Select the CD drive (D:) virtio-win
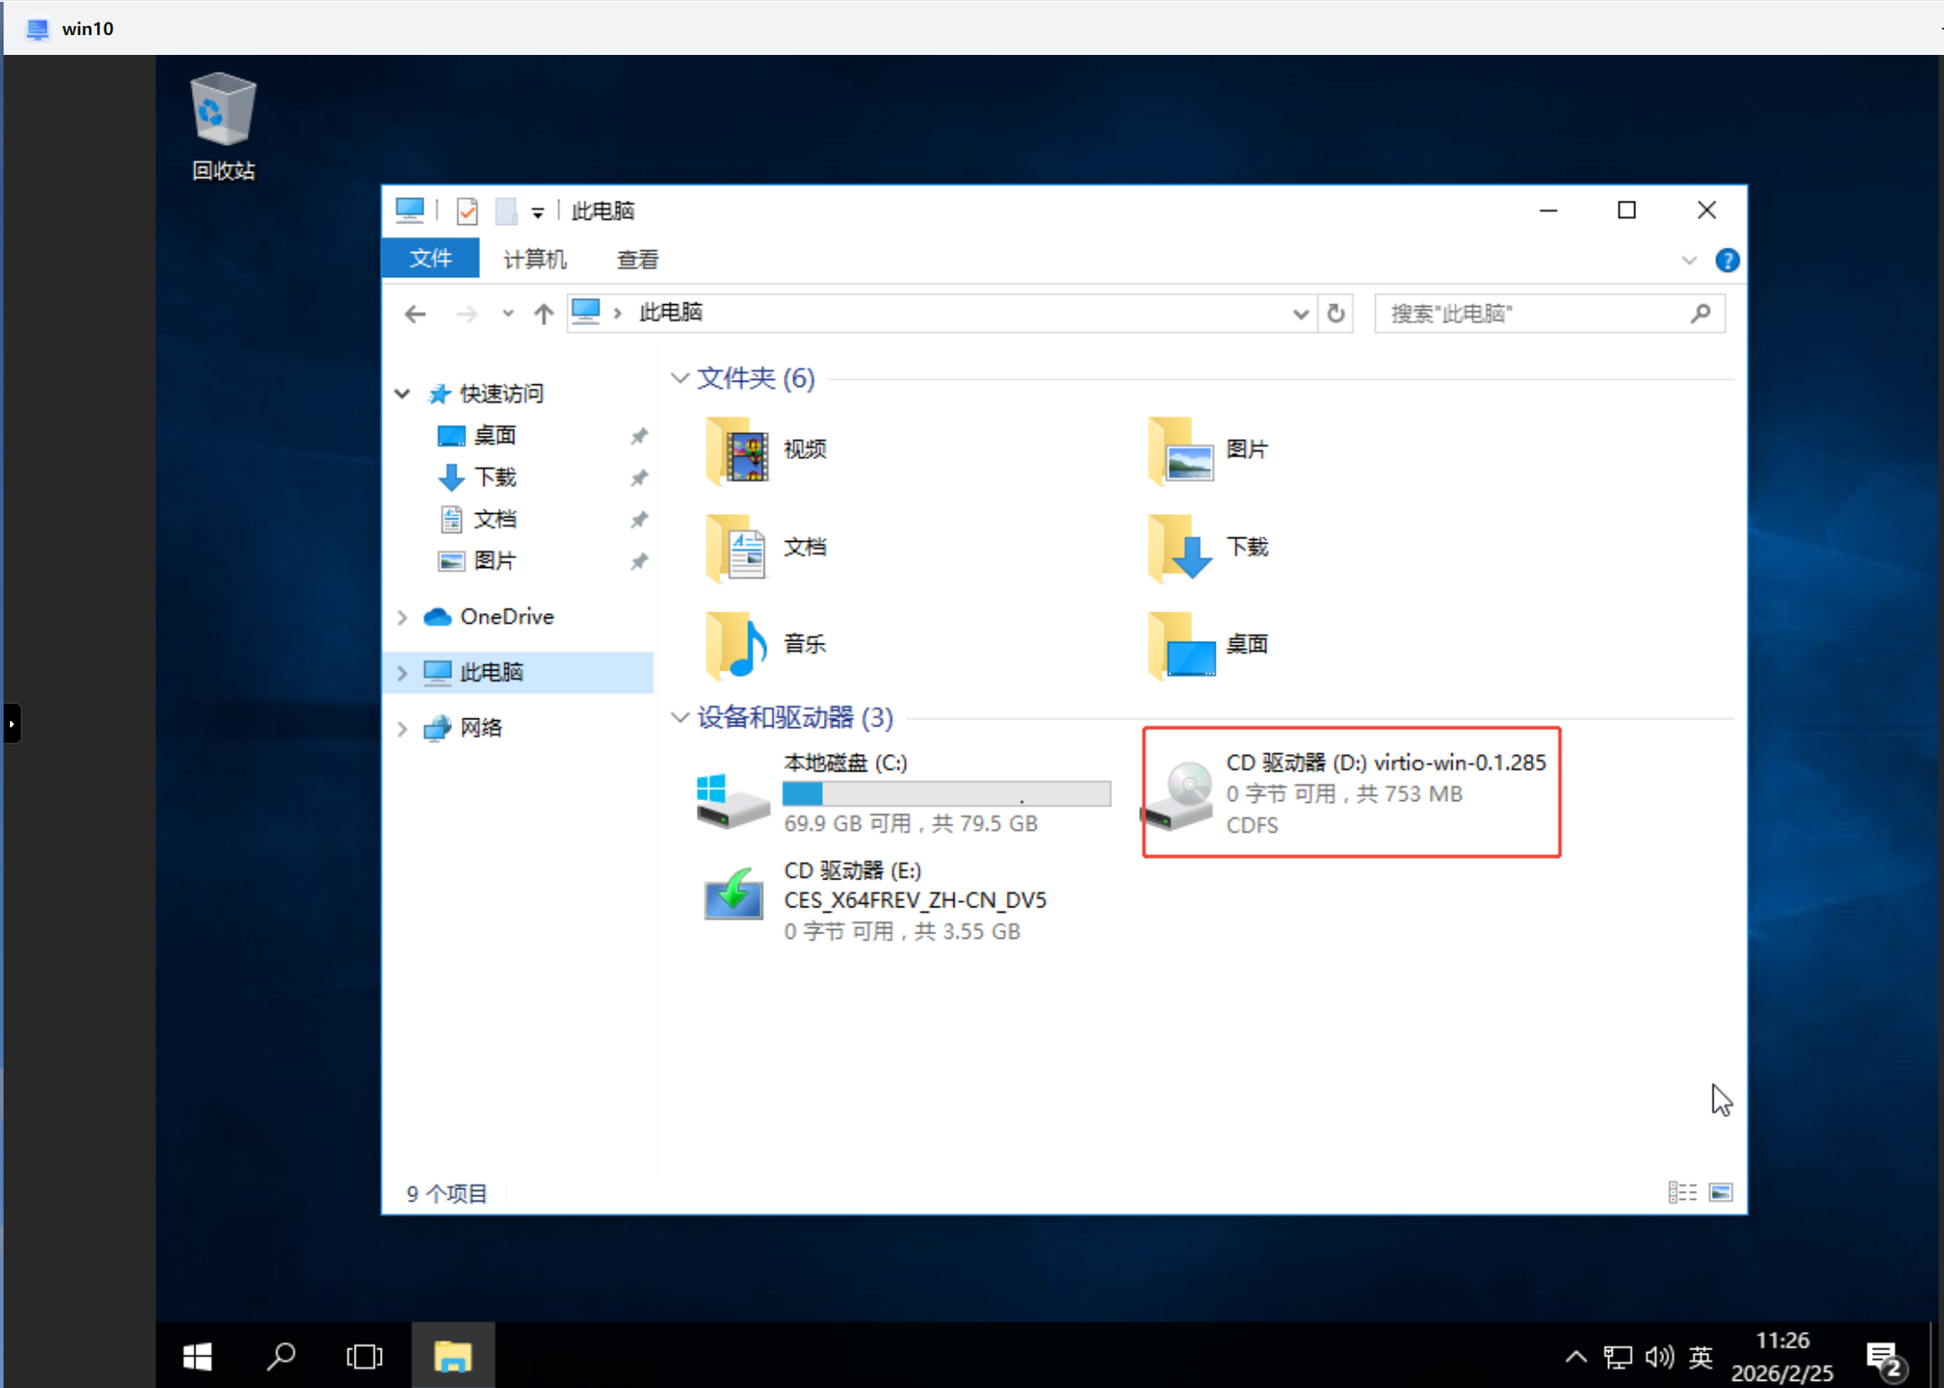This screenshot has width=1944, height=1388. tap(1351, 792)
